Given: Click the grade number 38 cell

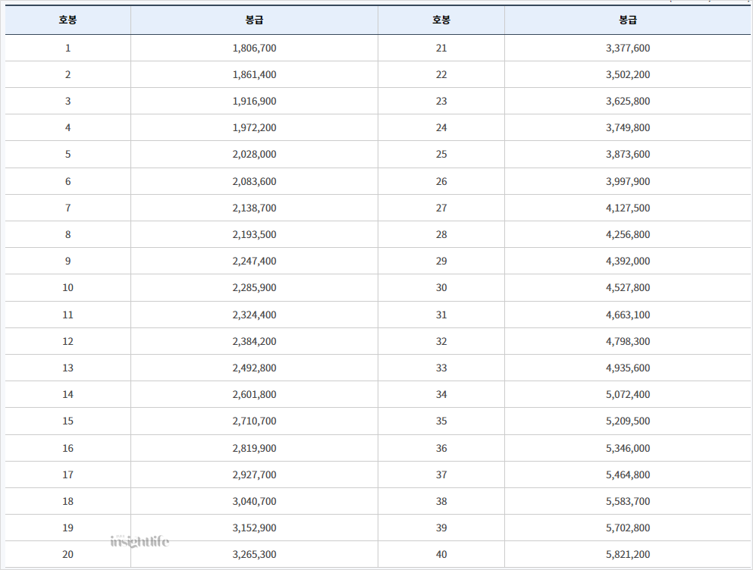Looking at the screenshot, I should click(x=441, y=501).
